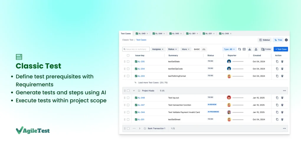301x147 pixels.
Task: Open the Classic Test breadcrumb
Action: 128,40
